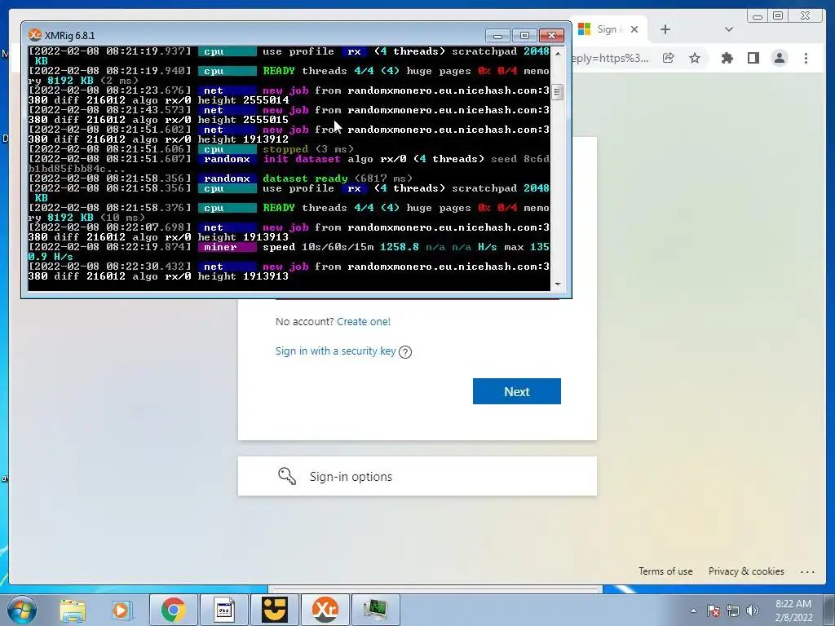Click the XMRig icon in window title bar
Viewport: 835px width, 626px height.
[x=34, y=35]
